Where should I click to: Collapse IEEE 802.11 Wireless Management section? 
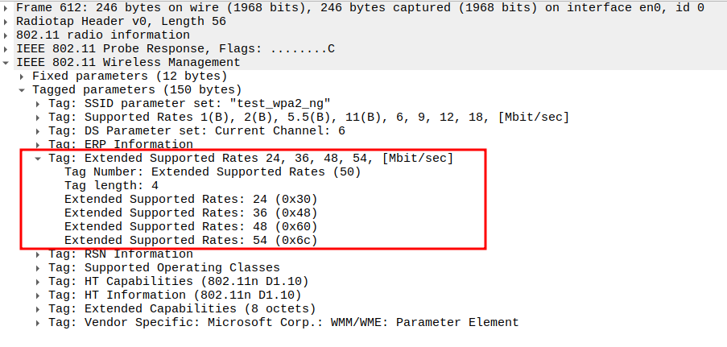point(7,62)
